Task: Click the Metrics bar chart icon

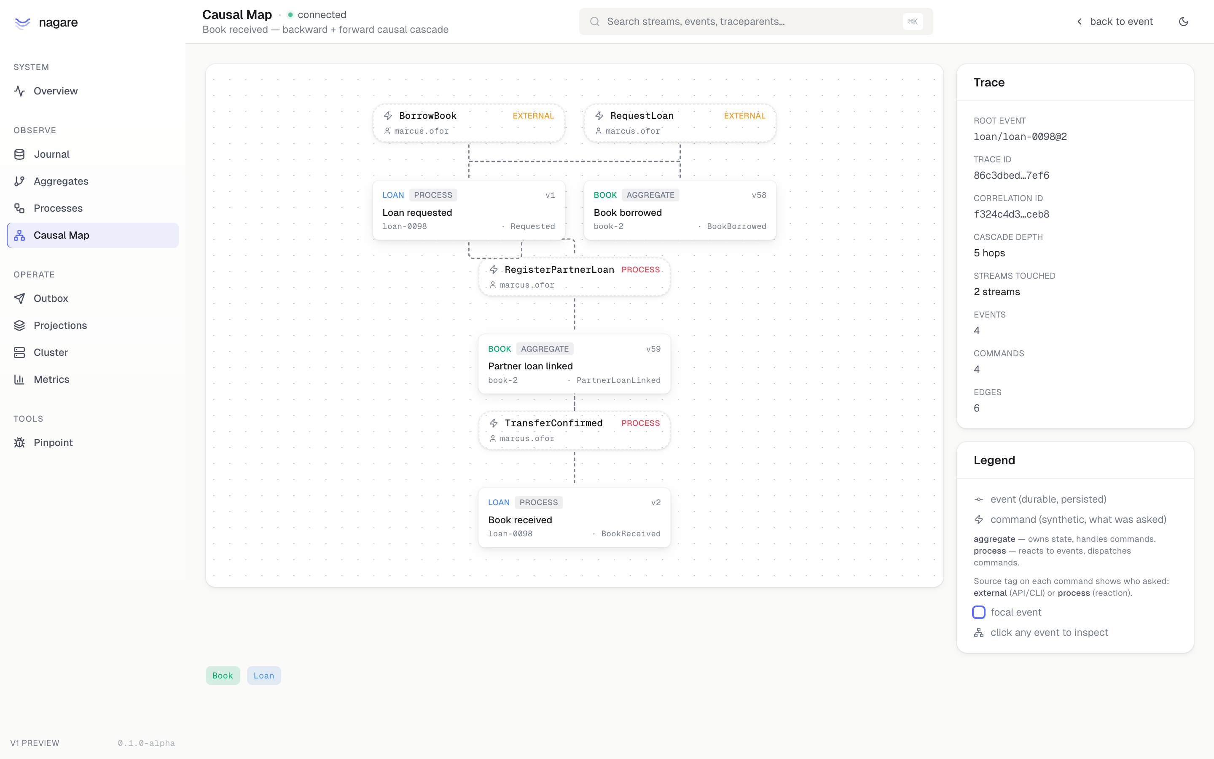Action: 19,379
